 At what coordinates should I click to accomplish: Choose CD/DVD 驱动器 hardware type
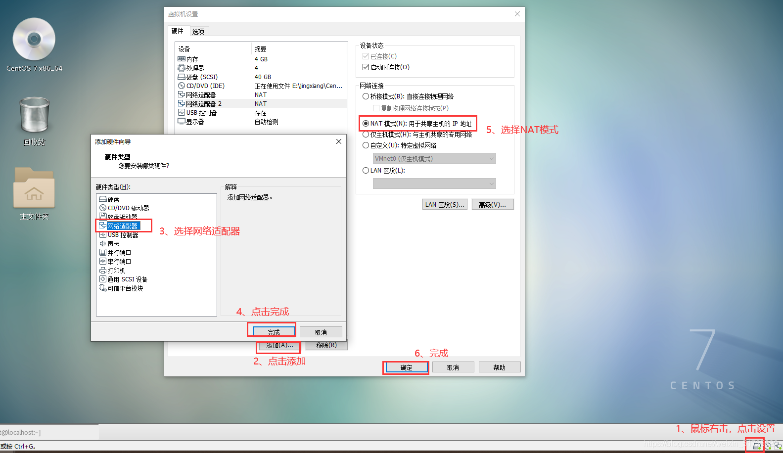coord(124,208)
